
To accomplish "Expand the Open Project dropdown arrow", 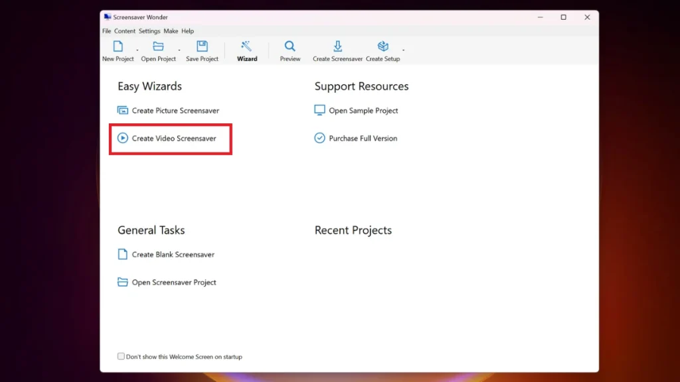I will (179, 50).
